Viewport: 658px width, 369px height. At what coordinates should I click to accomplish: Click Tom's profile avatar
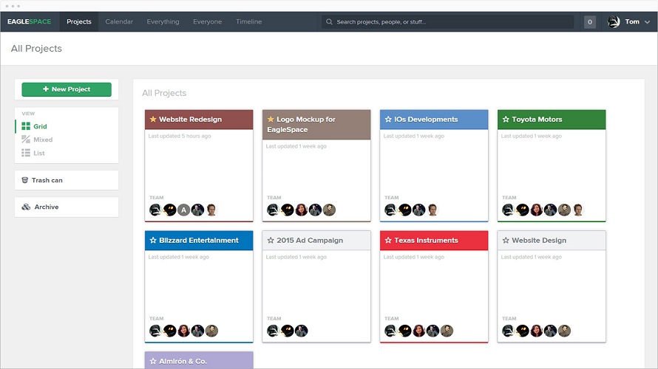tap(614, 22)
